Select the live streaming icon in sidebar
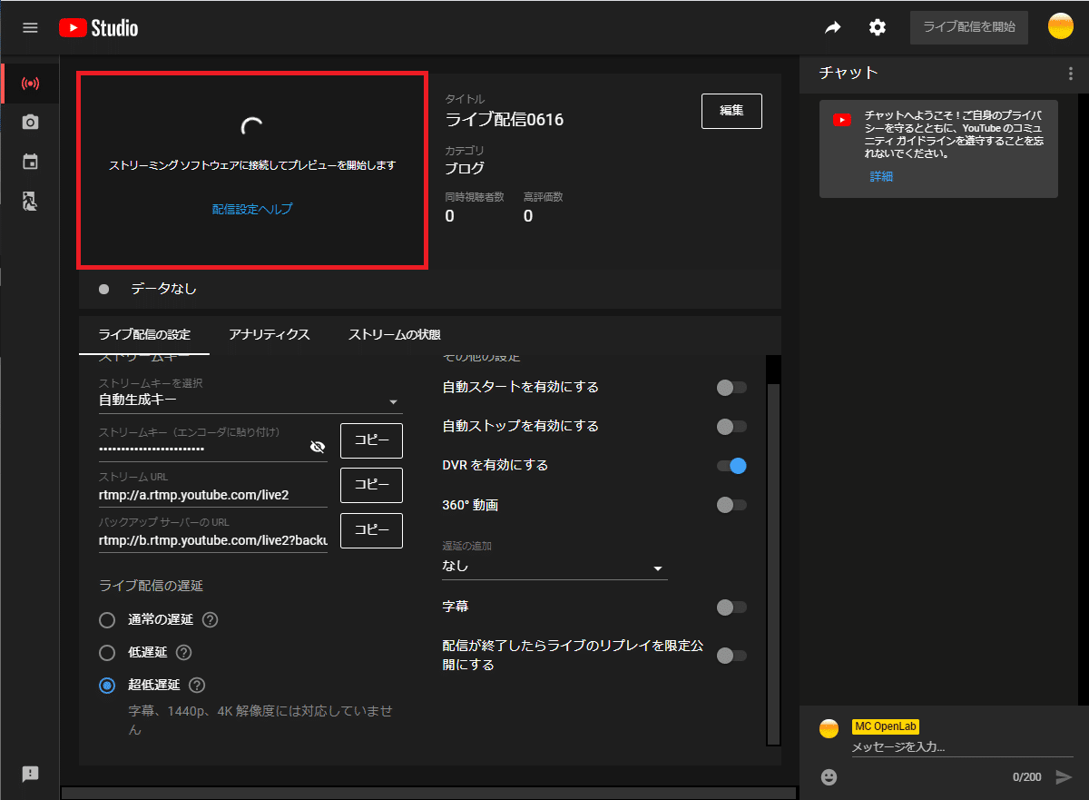The height and width of the screenshot is (800, 1089). click(x=30, y=83)
